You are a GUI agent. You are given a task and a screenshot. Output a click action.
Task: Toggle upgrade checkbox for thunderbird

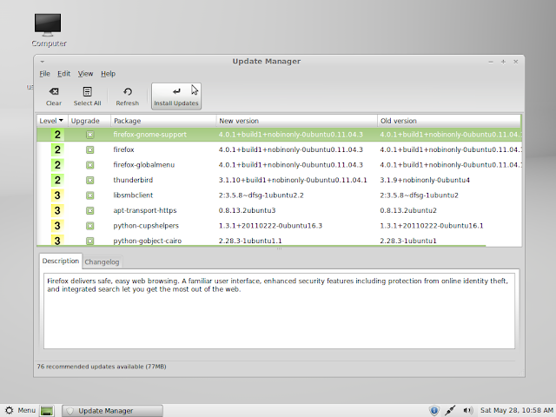point(90,181)
